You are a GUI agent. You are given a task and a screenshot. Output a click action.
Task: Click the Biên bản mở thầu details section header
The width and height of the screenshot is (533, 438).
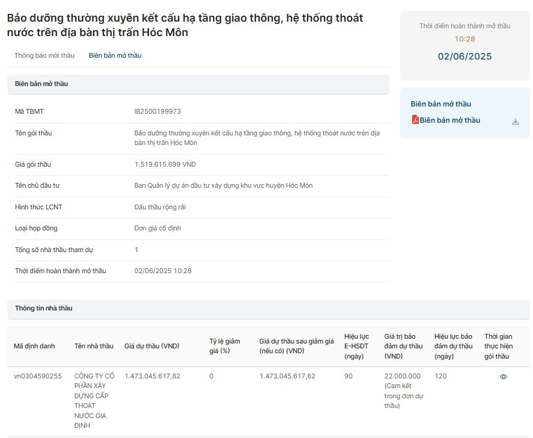pyautogui.click(x=41, y=84)
